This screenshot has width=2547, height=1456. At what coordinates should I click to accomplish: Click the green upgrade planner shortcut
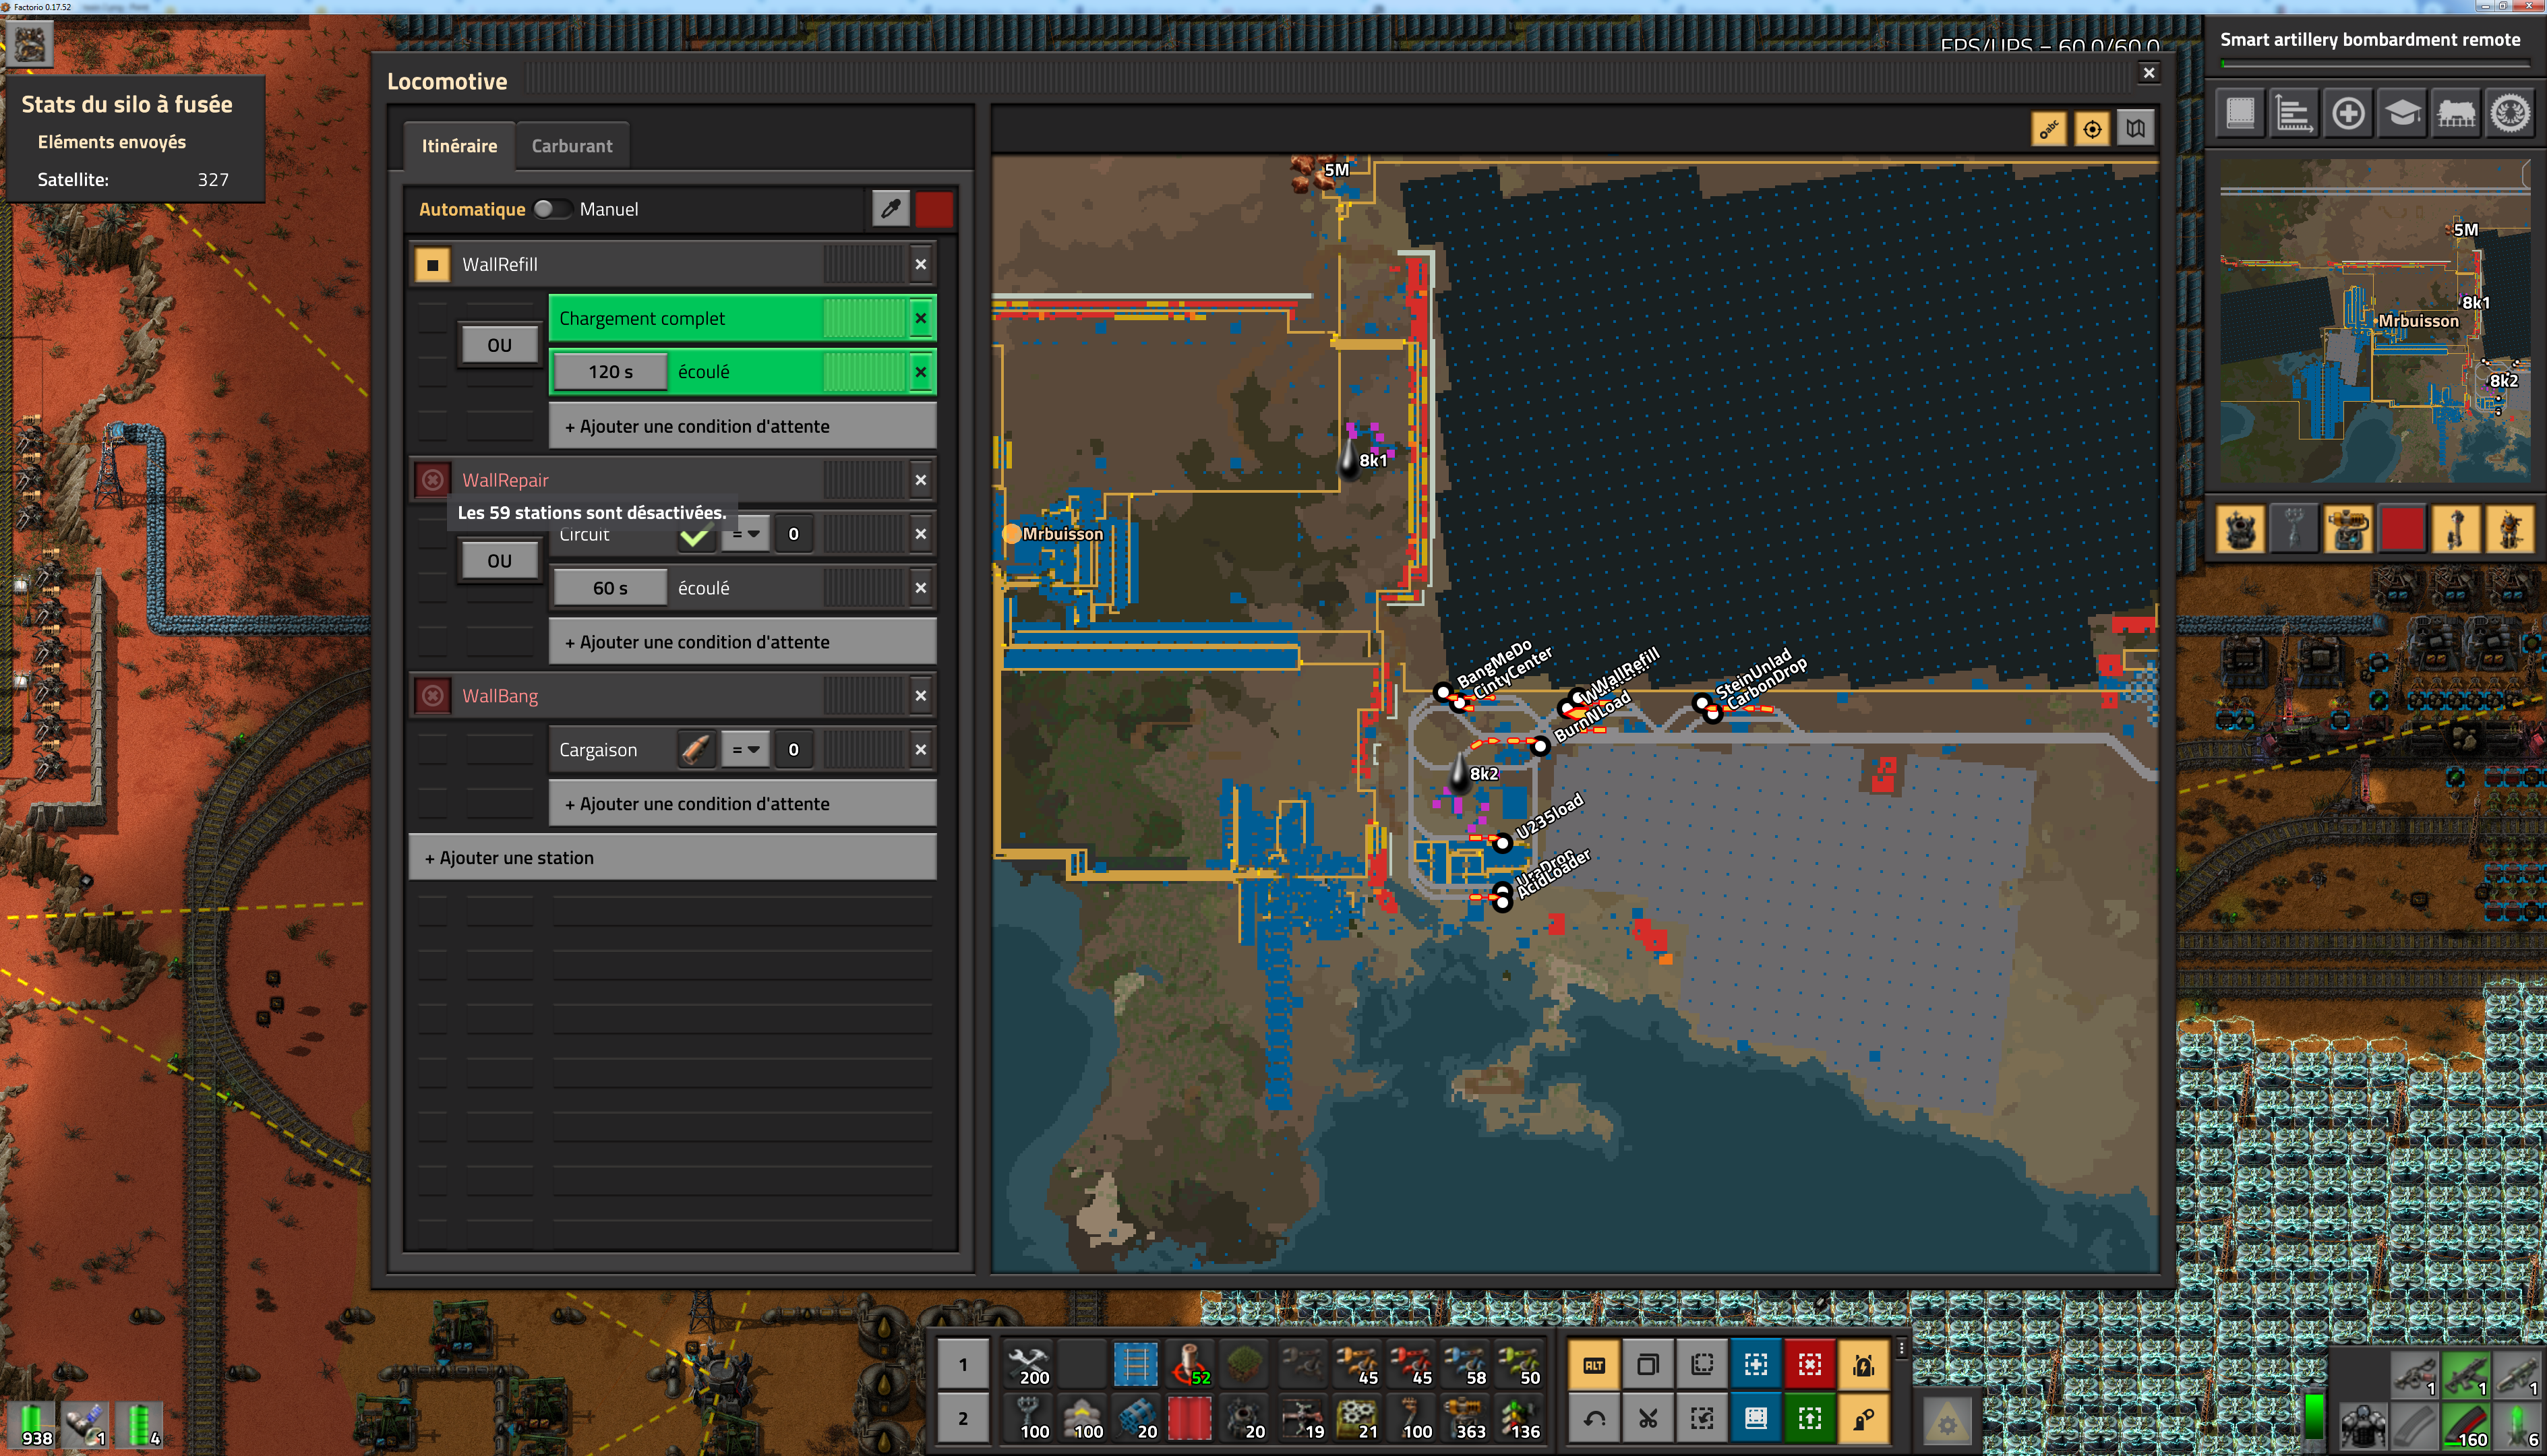click(x=1810, y=1419)
